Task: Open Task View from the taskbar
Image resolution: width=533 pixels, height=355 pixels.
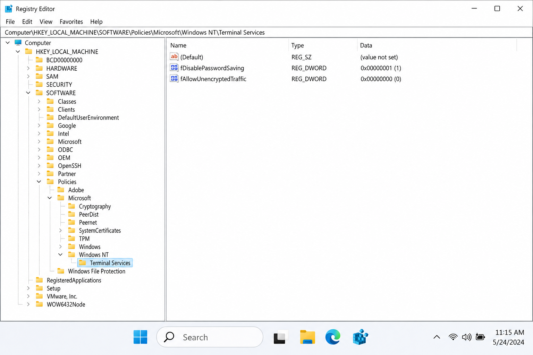Action: click(280, 337)
